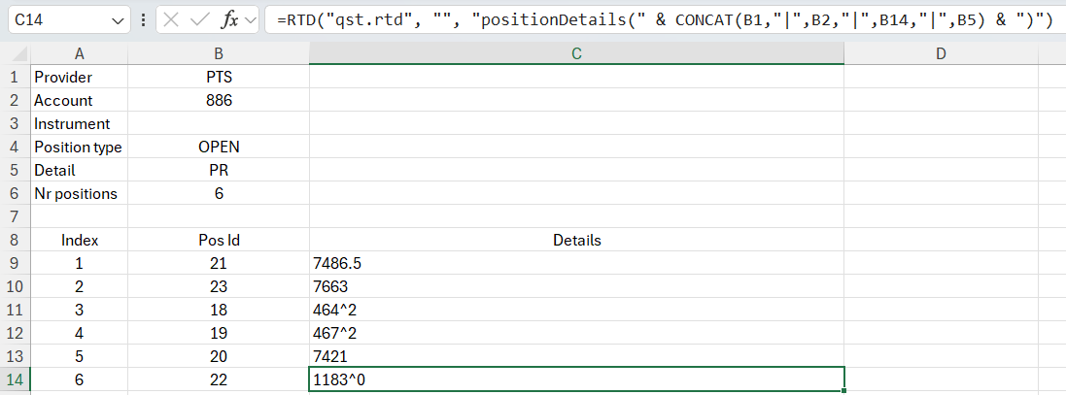Click cell with account number 886
The width and height of the screenshot is (1066, 395).
click(219, 100)
